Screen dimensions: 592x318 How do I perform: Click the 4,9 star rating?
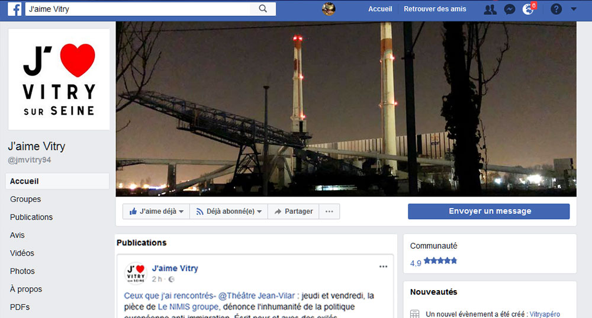click(433, 261)
